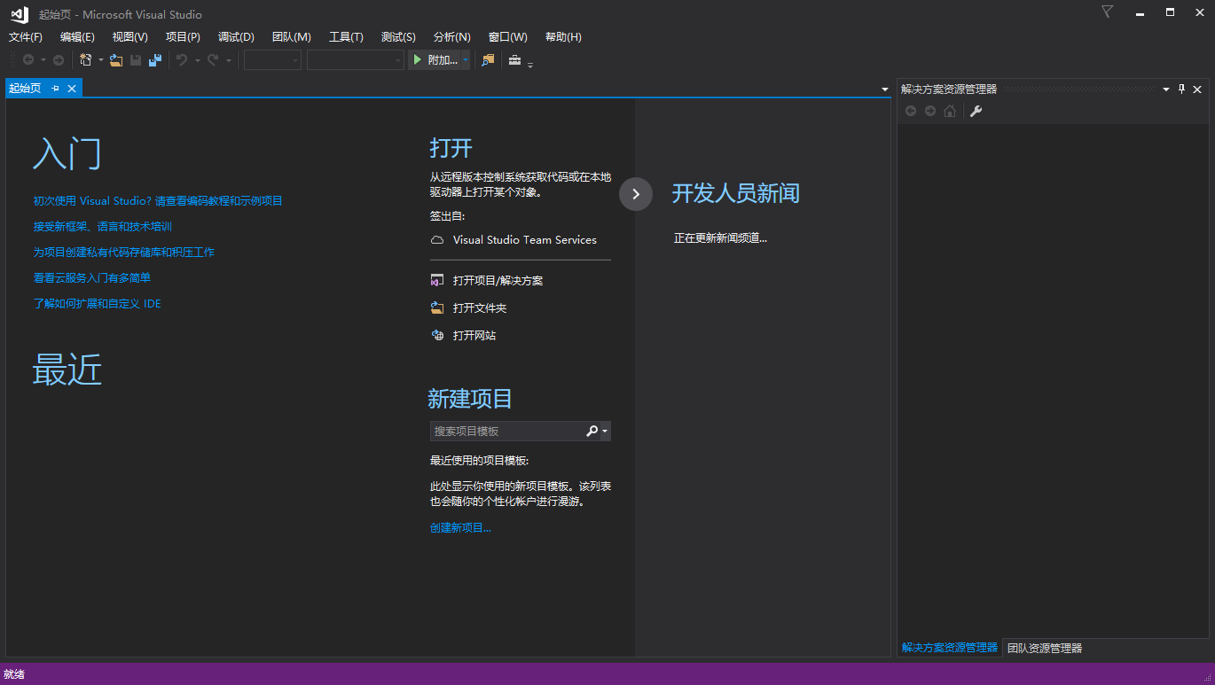Open the Redo history dropdown arrow
This screenshot has width=1215, height=685.
click(x=228, y=60)
